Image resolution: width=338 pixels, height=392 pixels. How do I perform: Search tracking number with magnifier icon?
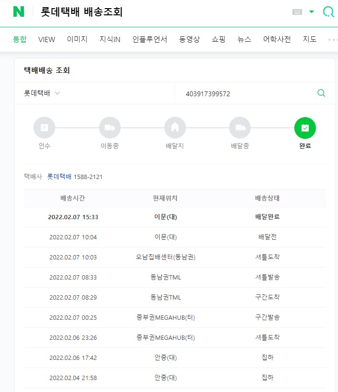tap(321, 93)
